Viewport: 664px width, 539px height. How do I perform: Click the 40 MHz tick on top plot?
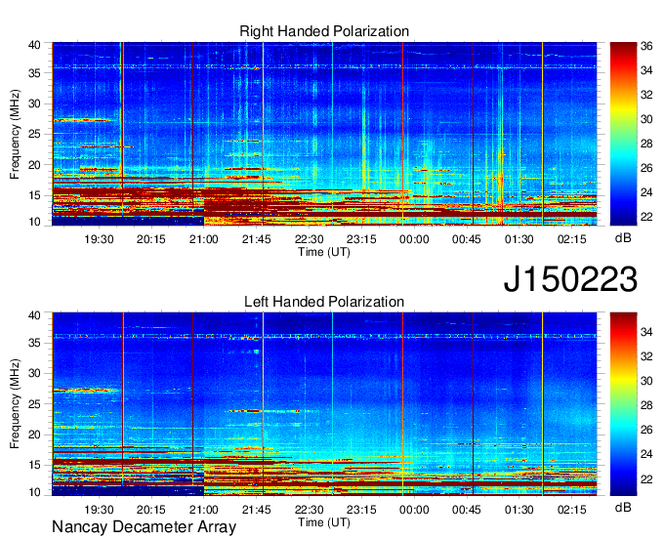34,45
